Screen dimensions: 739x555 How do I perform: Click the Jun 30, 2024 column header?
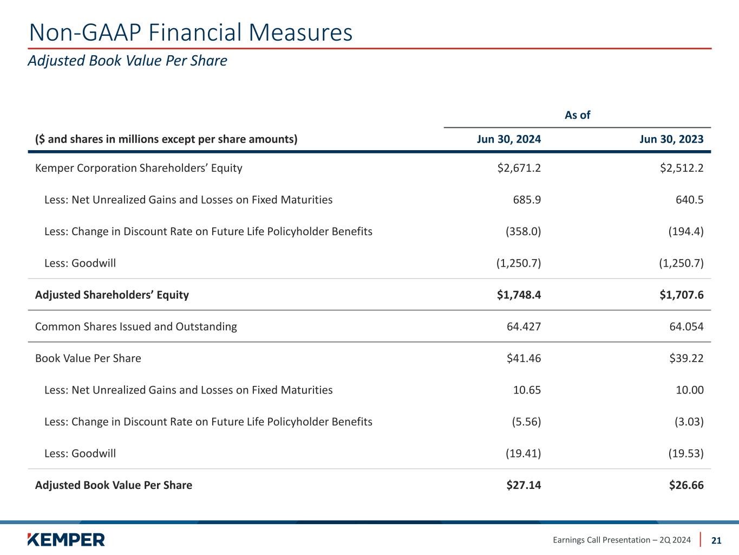(x=508, y=139)
